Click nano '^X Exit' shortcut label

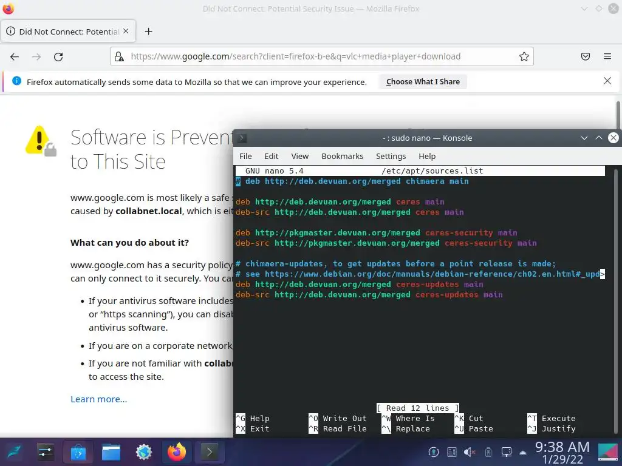(253, 429)
